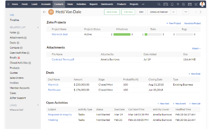Add a New Call link
The image size is (211, 129).
click(195, 104)
